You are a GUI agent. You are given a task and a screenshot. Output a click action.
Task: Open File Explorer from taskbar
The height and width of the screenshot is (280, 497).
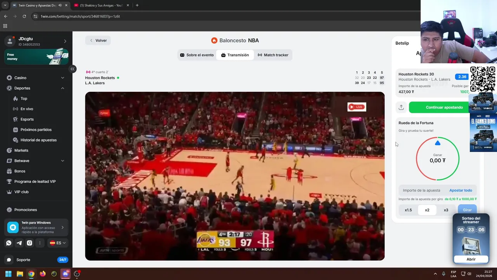pos(20,274)
